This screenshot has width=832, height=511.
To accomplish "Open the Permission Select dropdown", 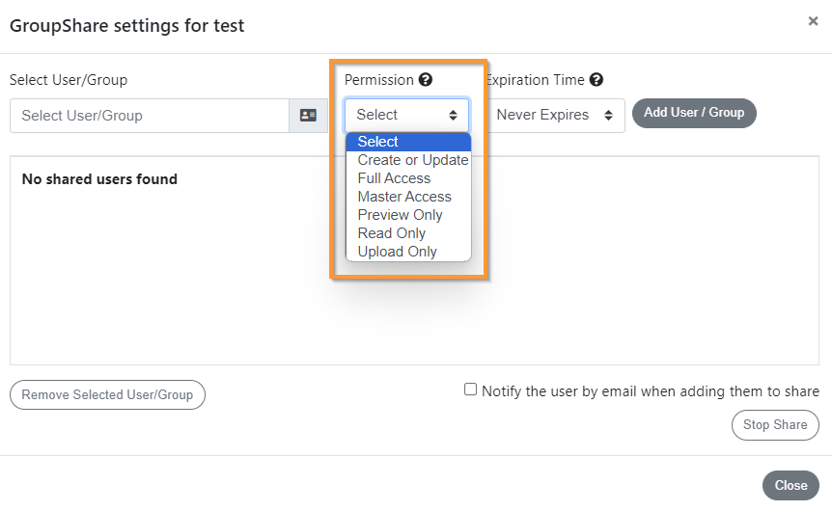I will 407,115.
